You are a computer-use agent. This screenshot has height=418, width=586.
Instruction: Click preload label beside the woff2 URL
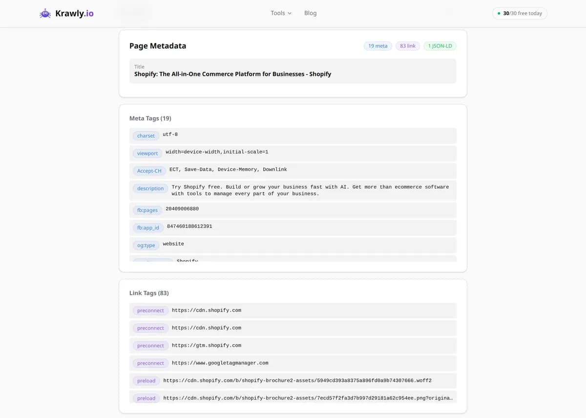coord(146,381)
